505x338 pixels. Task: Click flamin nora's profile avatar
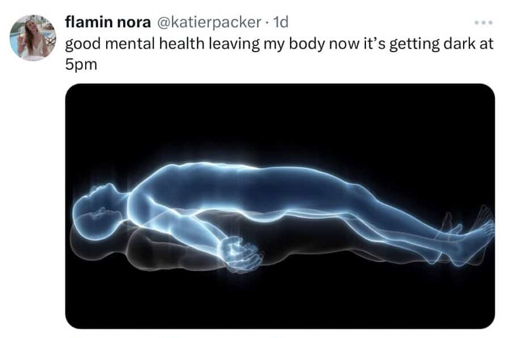click(33, 37)
